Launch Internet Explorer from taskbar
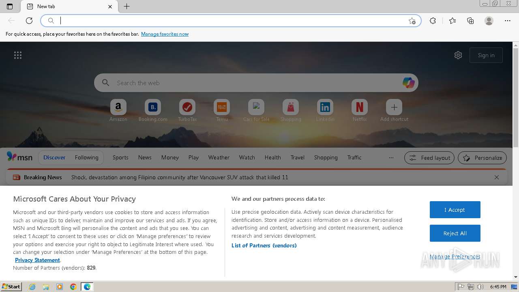 click(x=32, y=287)
